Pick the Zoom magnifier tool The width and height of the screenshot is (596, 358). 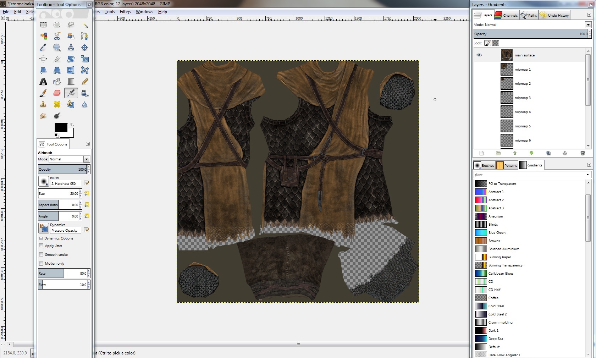tap(57, 48)
